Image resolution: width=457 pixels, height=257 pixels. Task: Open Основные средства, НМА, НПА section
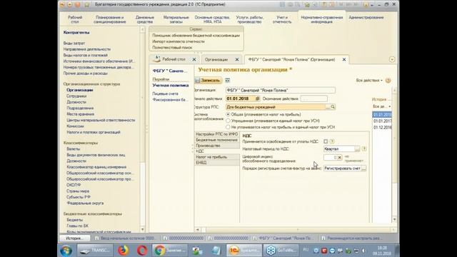[x=212, y=19]
